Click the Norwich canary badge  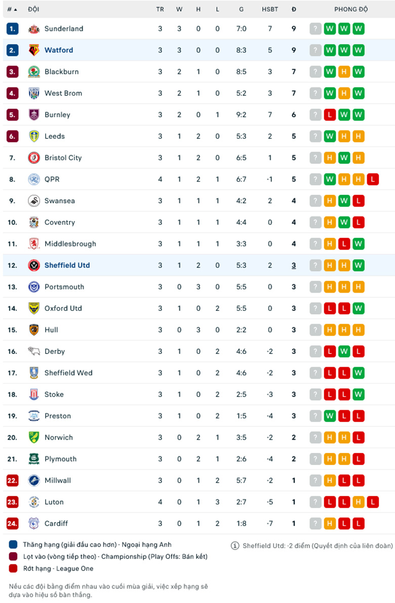34,437
